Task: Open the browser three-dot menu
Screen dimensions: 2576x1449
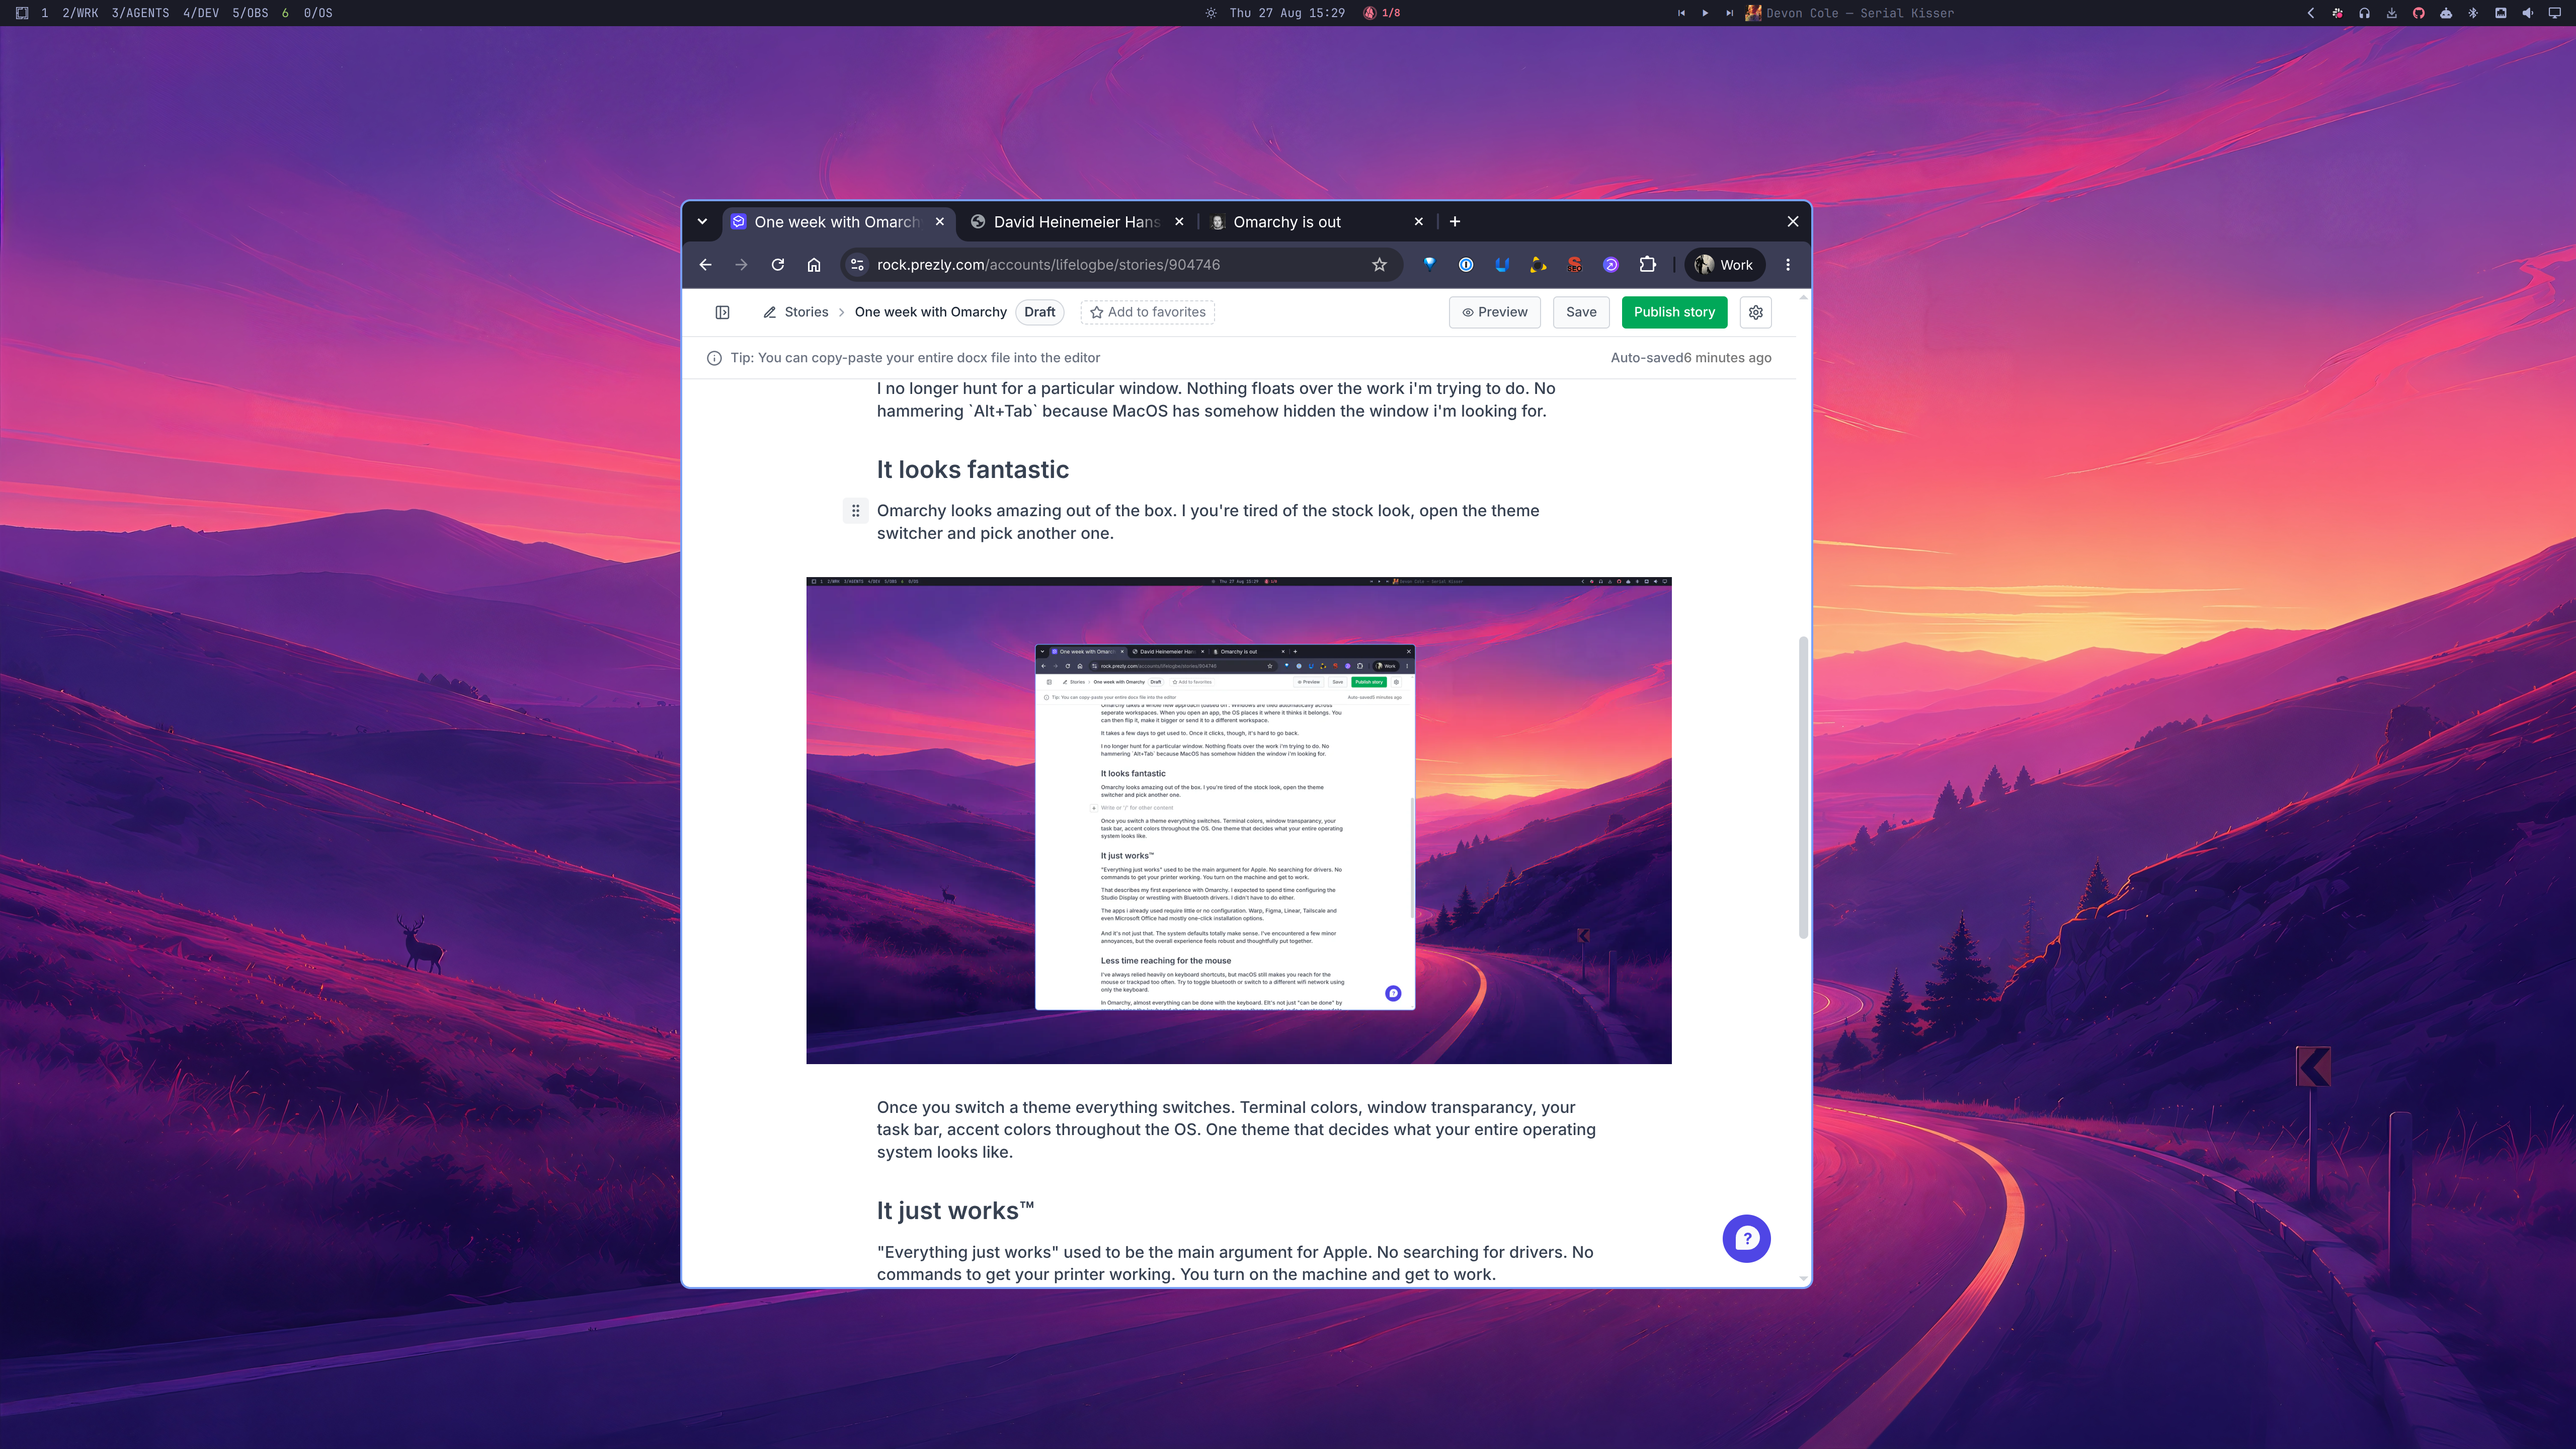Action: tap(1788, 265)
